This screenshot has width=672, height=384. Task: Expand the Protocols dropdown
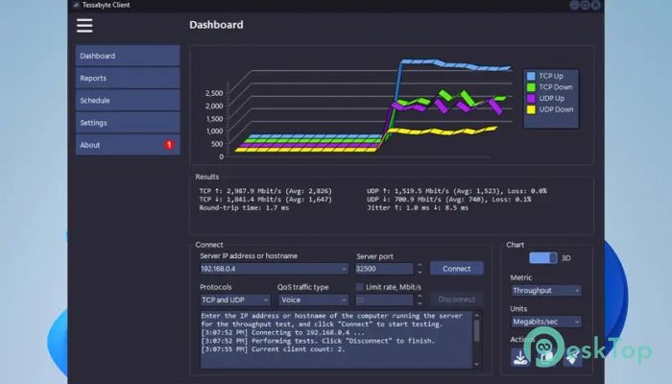pos(235,300)
